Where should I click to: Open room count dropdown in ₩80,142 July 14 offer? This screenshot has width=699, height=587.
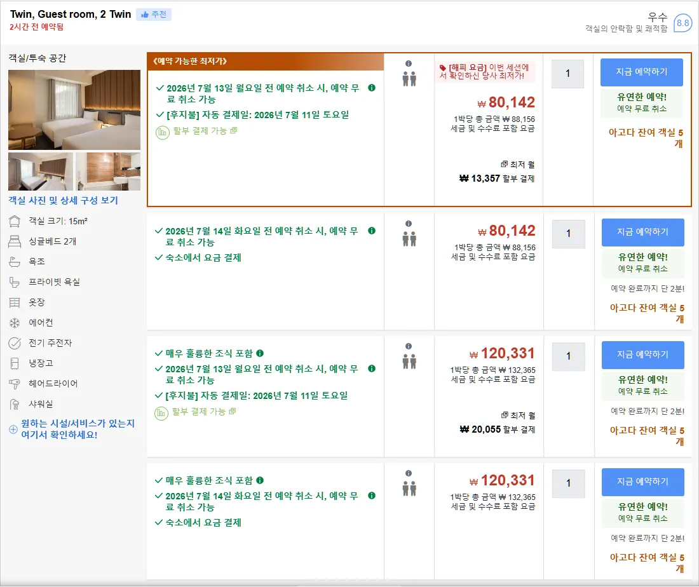pos(568,234)
